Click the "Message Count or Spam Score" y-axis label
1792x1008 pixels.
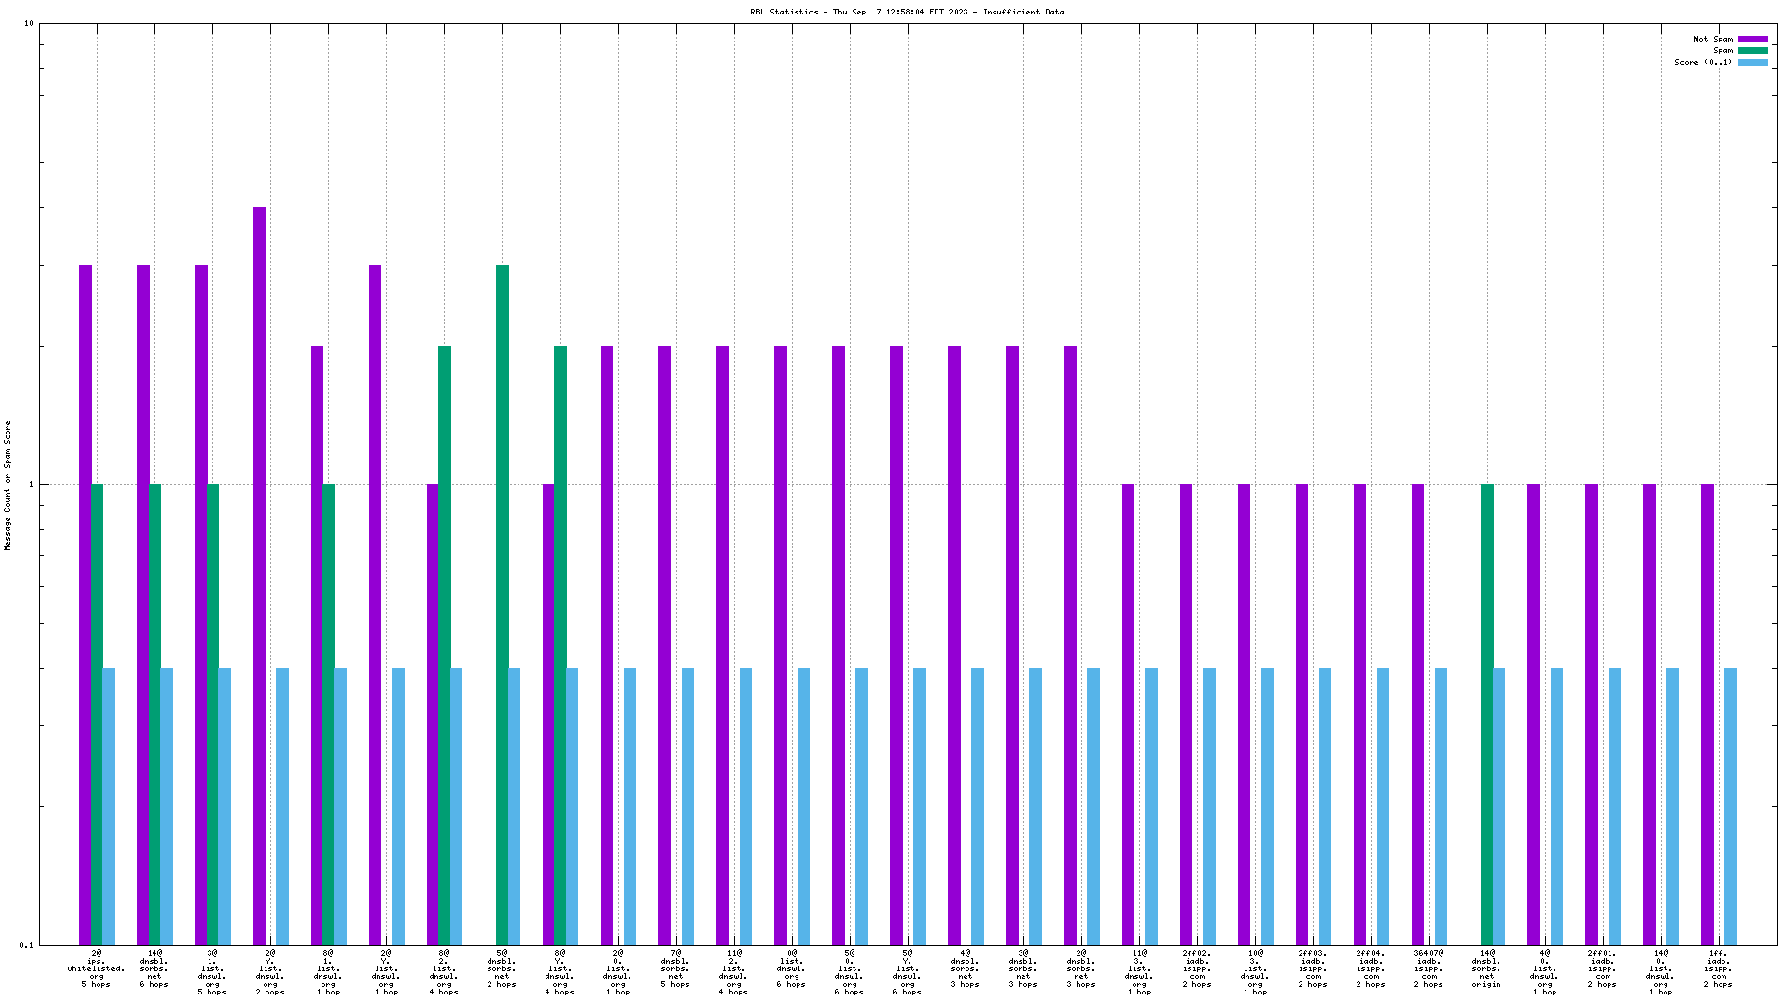(x=8, y=485)
